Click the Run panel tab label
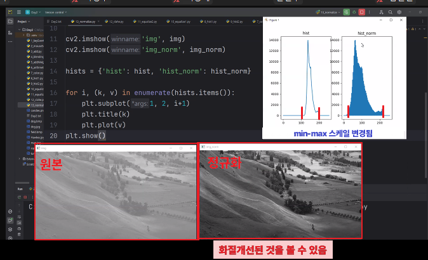 [x=20, y=189]
